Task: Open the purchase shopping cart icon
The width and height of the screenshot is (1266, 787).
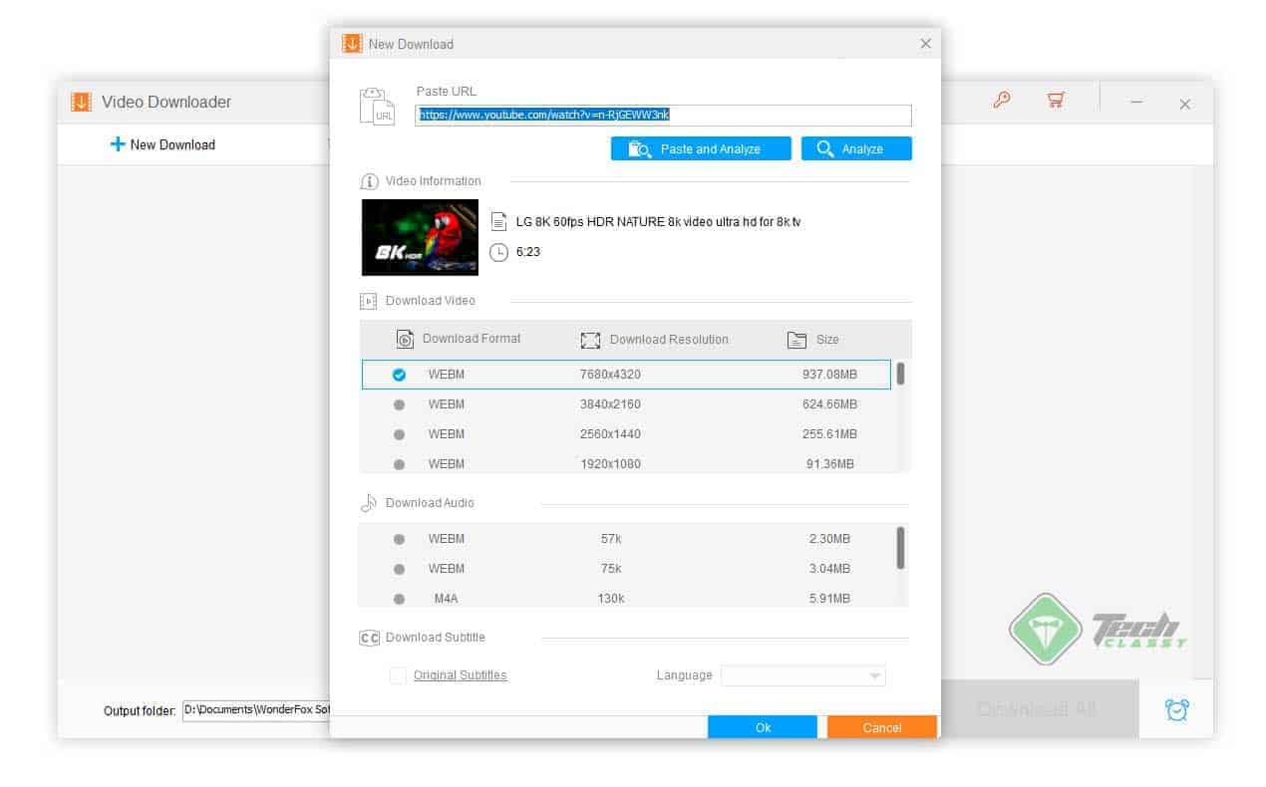Action: (1056, 100)
